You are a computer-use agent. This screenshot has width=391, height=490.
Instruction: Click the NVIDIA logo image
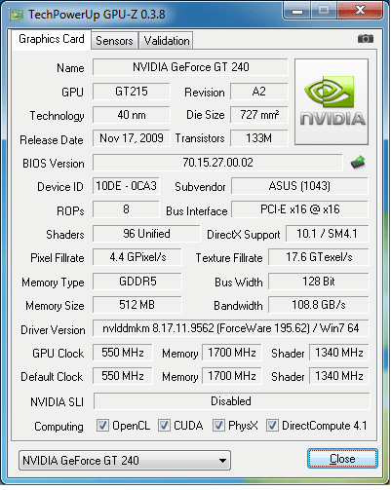[x=332, y=101]
